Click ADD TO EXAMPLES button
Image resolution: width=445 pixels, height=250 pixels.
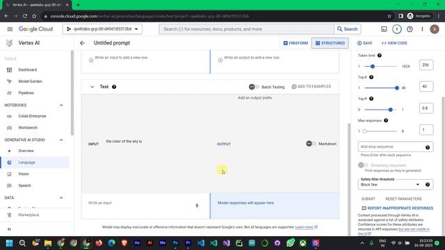(x=311, y=86)
